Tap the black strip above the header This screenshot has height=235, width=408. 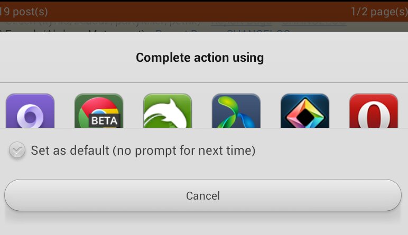click(204, 1)
